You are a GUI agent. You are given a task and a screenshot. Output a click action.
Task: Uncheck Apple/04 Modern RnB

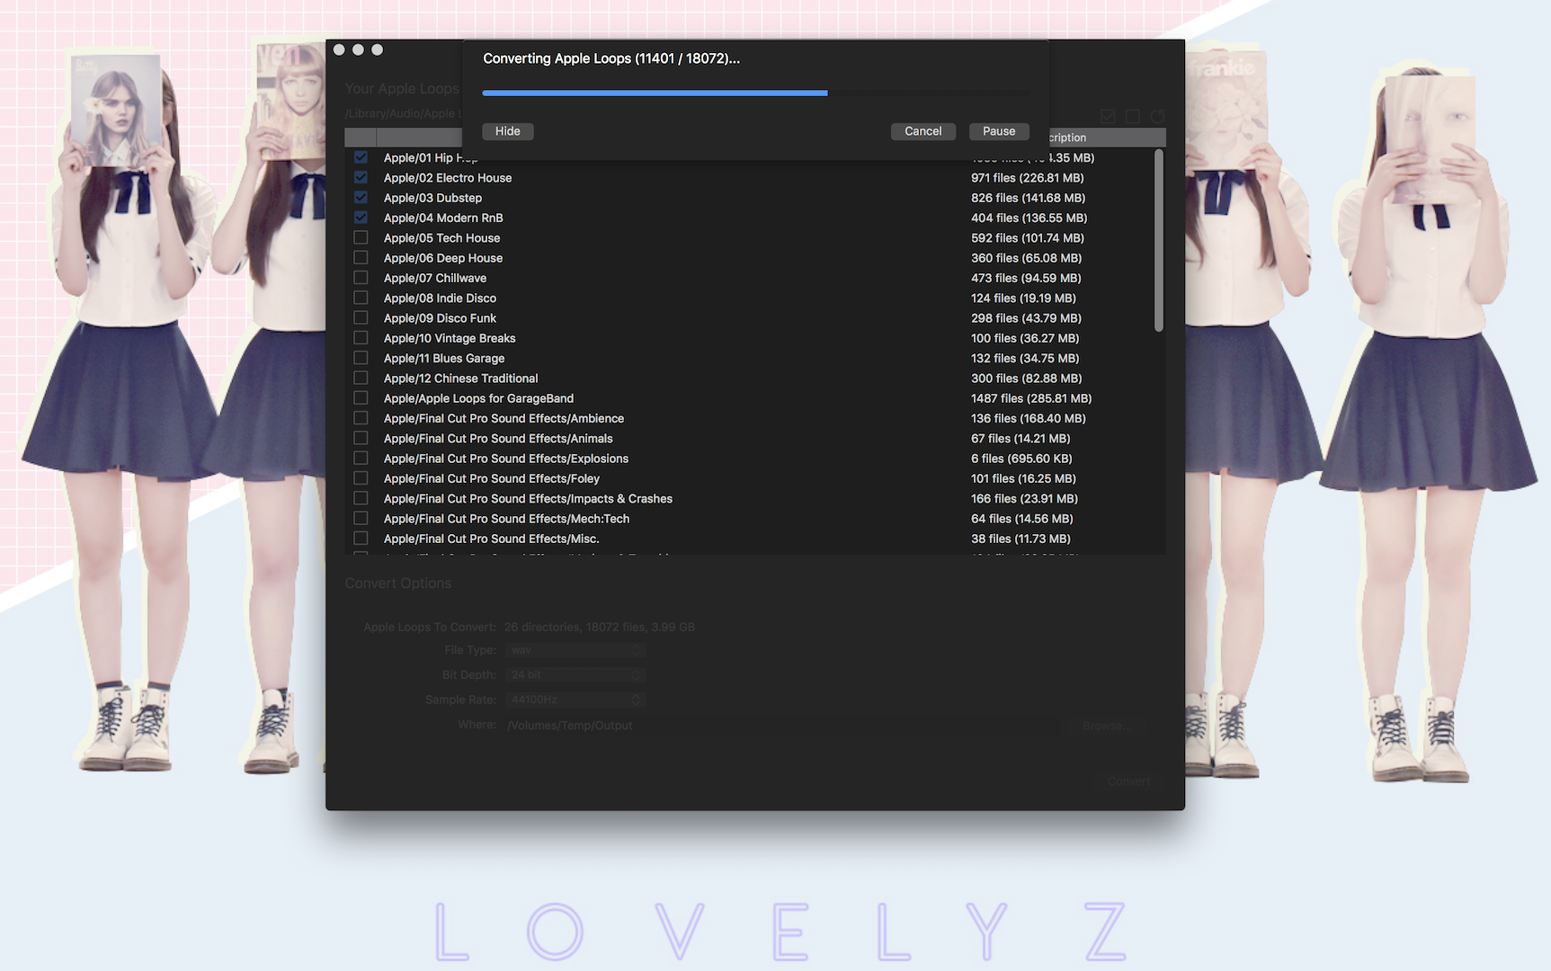click(361, 218)
